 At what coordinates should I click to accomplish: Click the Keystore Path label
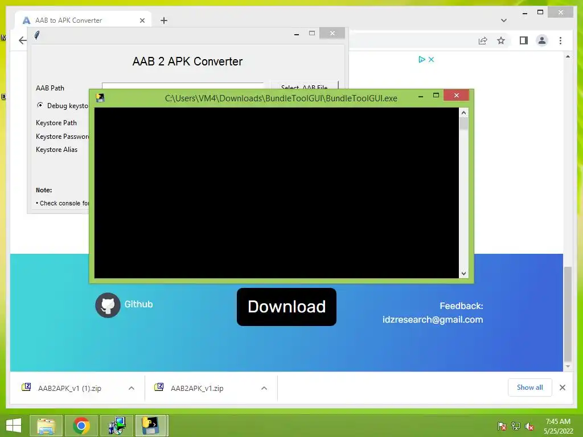[x=56, y=123]
